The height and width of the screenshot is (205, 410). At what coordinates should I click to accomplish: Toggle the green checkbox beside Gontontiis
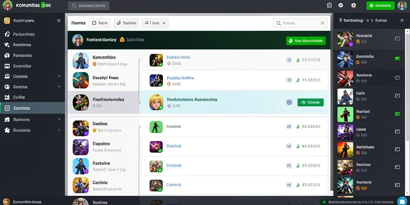(x=397, y=58)
